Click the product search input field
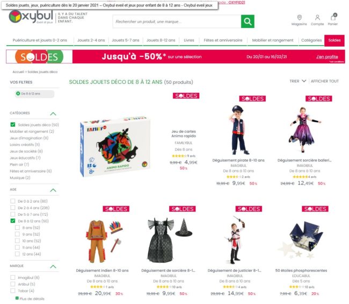 pos(177,21)
